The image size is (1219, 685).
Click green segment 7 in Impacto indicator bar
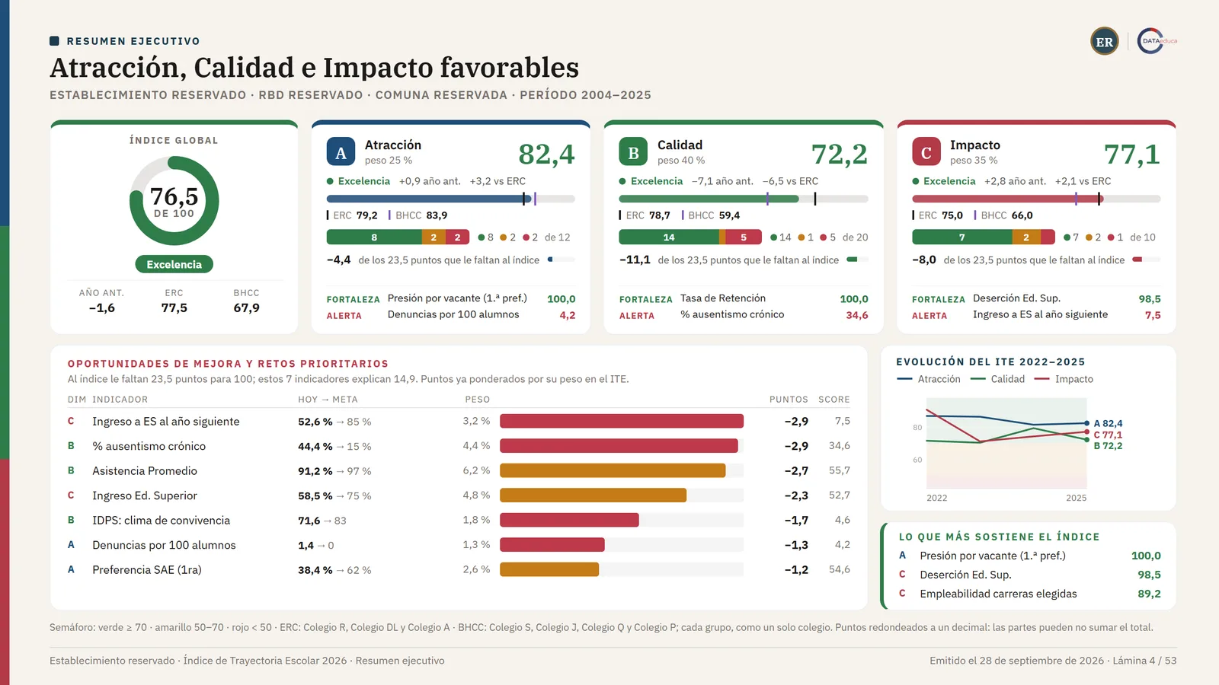point(962,237)
